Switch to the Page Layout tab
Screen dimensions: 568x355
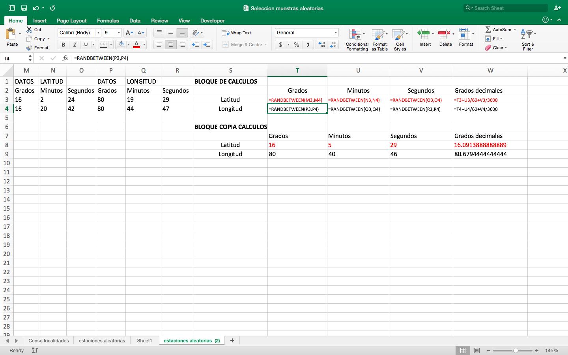point(71,21)
